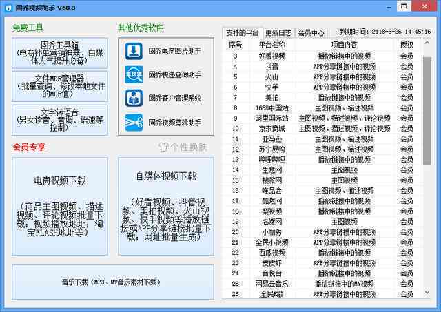Select the 1688中国站 row
441x312 pixels.
pyautogui.click(x=322, y=108)
